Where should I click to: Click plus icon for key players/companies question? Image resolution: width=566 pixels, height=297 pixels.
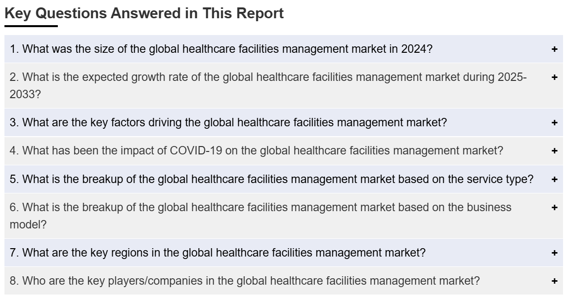click(x=554, y=281)
